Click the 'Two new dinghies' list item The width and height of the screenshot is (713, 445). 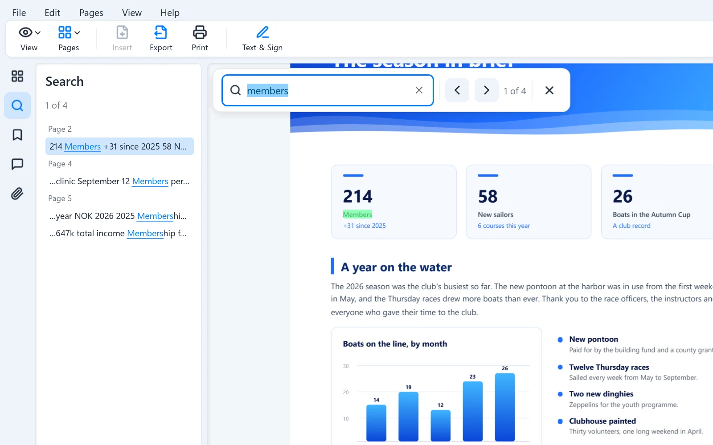coord(601,394)
